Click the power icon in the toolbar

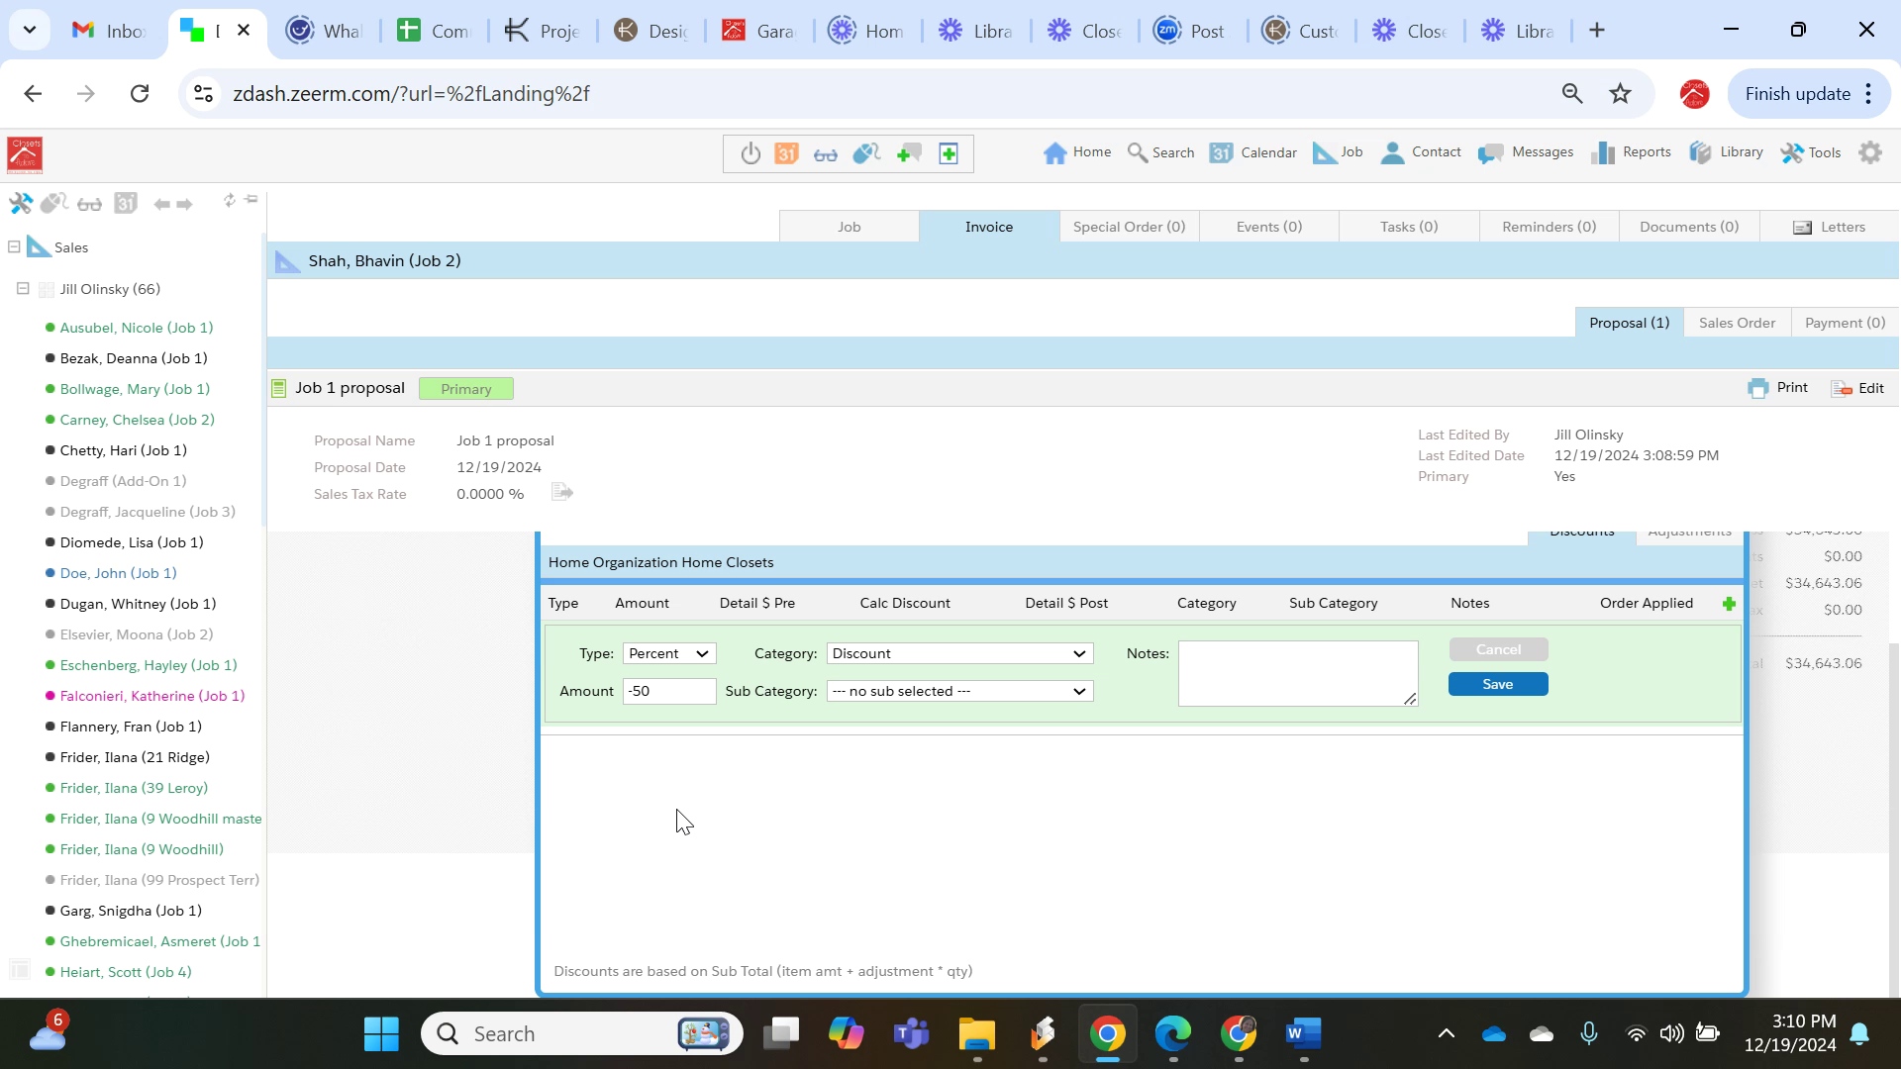click(x=750, y=153)
